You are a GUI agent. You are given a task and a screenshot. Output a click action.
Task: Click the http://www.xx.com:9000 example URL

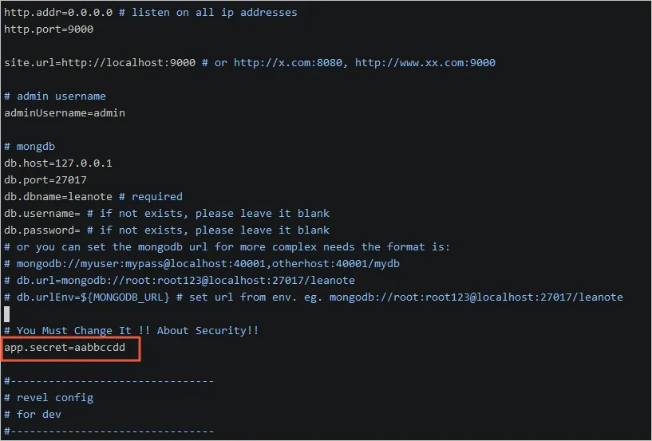(x=425, y=63)
